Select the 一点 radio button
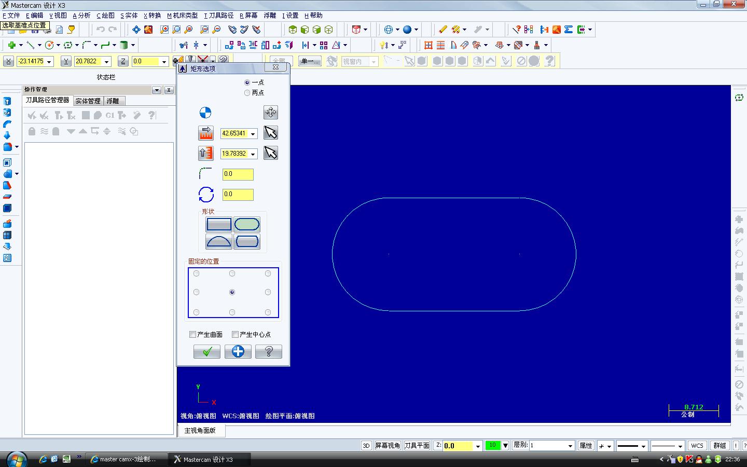This screenshot has height=467, width=747. pos(247,83)
